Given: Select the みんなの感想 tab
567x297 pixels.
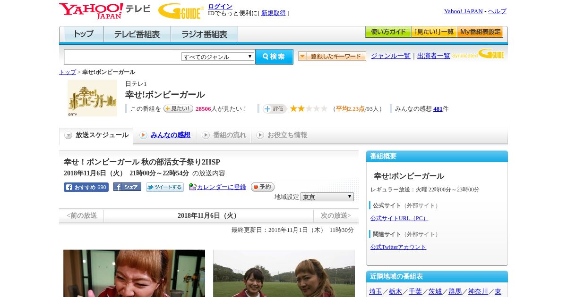Looking at the screenshot, I should [165, 135].
